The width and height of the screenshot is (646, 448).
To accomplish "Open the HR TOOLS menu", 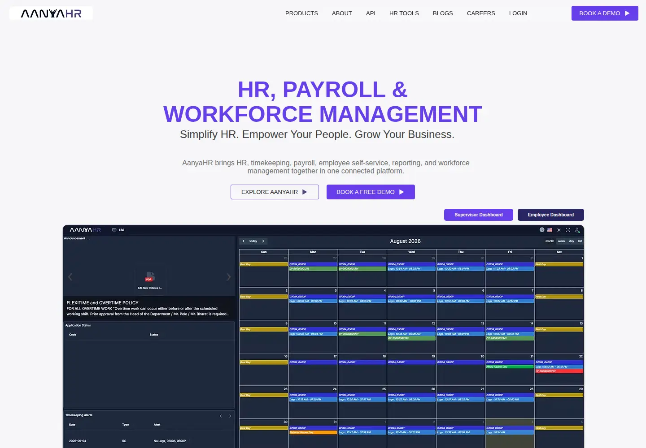I will [404, 13].
